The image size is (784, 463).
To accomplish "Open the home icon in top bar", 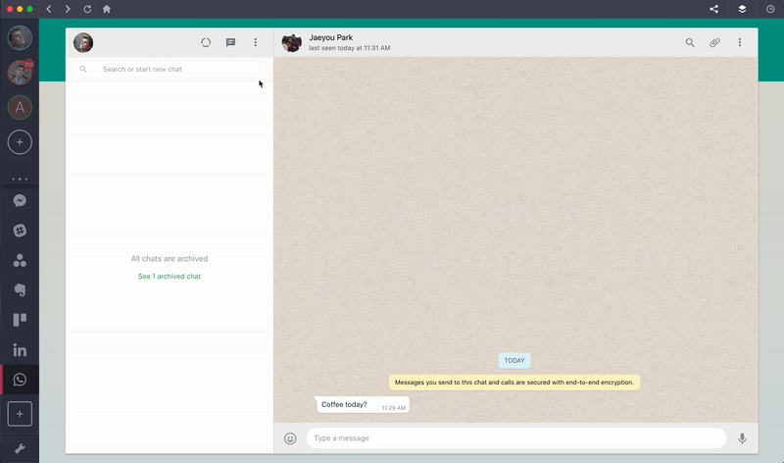I will coord(107,9).
